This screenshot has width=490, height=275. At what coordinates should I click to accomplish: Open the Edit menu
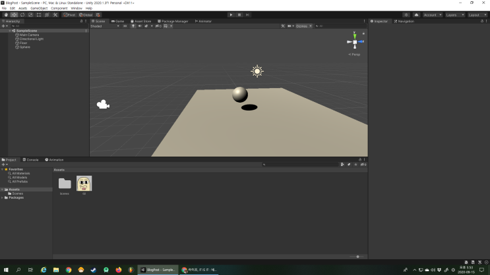pos(12,9)
